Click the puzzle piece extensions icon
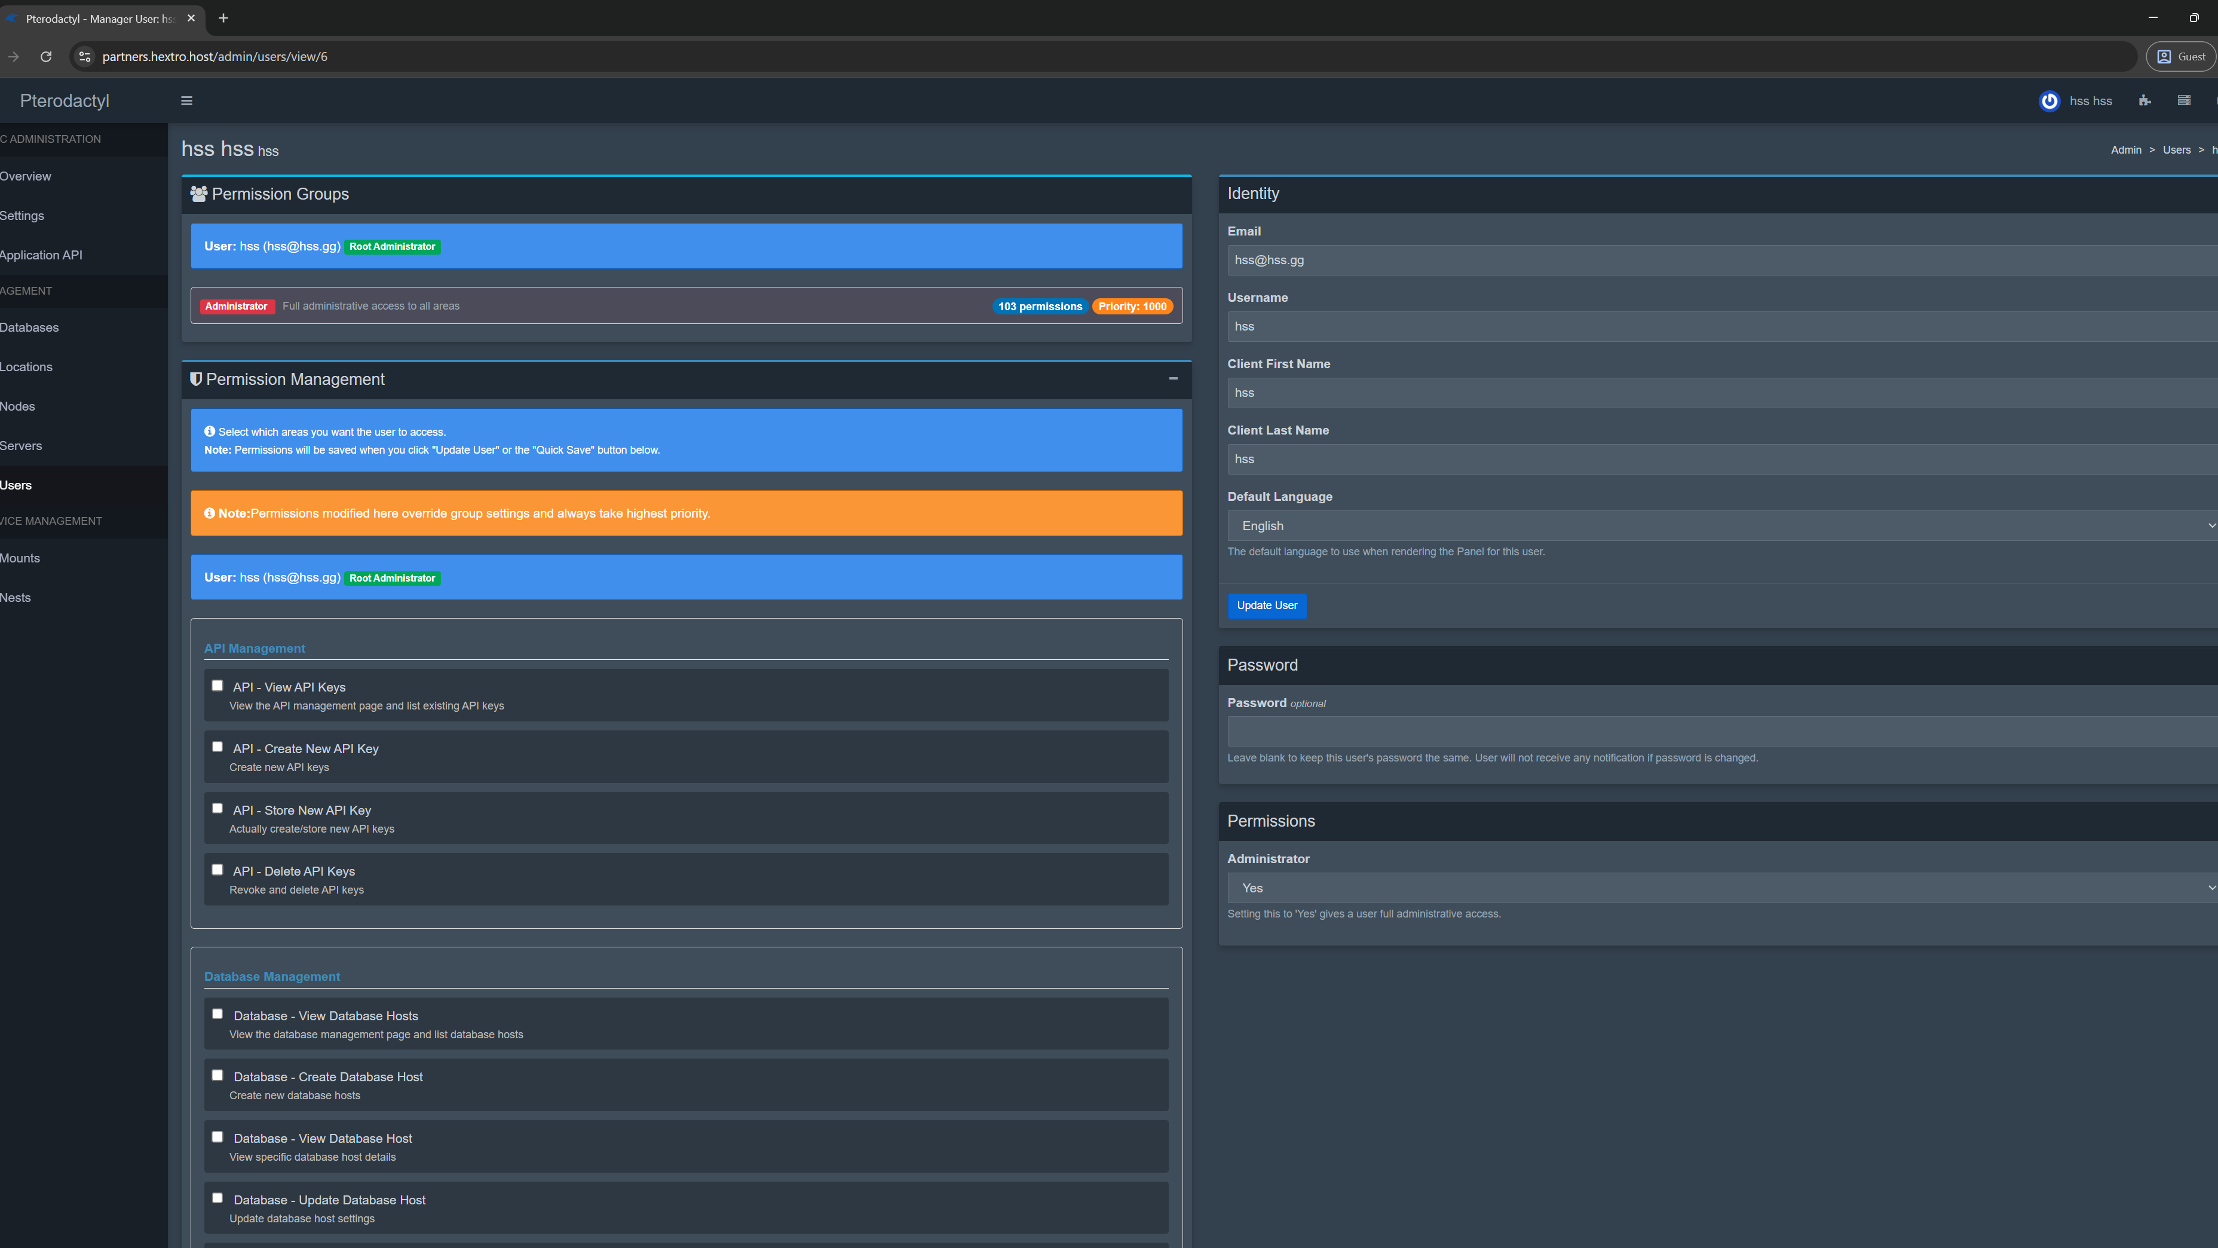Viewport: 2218px width, 1248px height. point(2144,101)
